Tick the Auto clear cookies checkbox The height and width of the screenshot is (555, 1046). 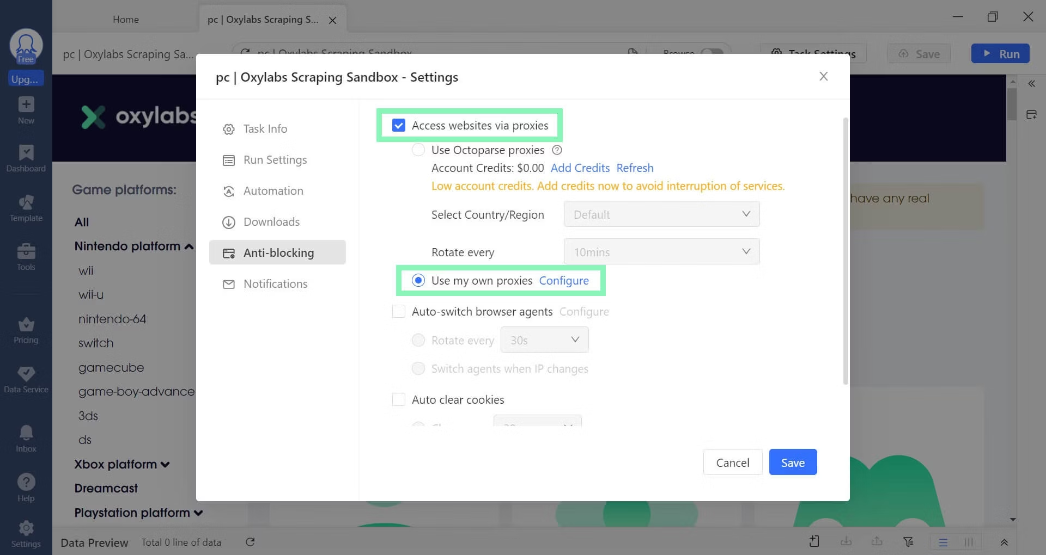399,400
